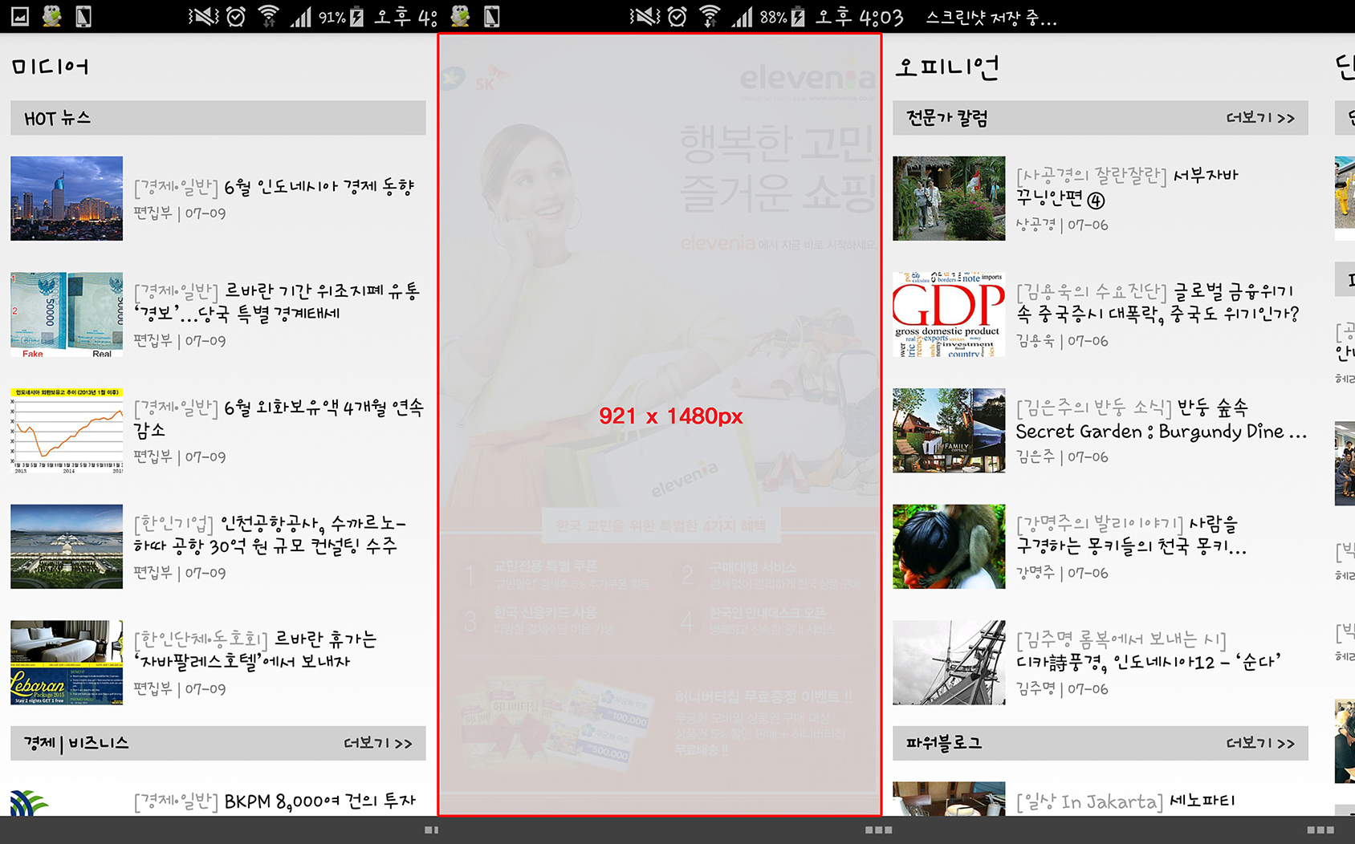Open blog post '[일상 In Jakarta] 세노파티'
This screenshot has width=1355, height=844.
pyautogui.click(x=1125, y=801)
